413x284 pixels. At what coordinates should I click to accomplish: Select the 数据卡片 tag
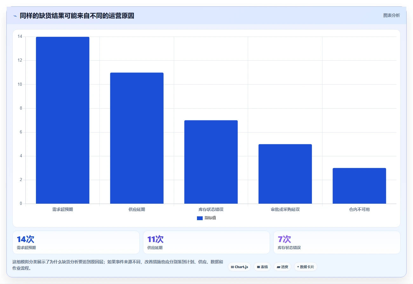click(x=305, y=267)
